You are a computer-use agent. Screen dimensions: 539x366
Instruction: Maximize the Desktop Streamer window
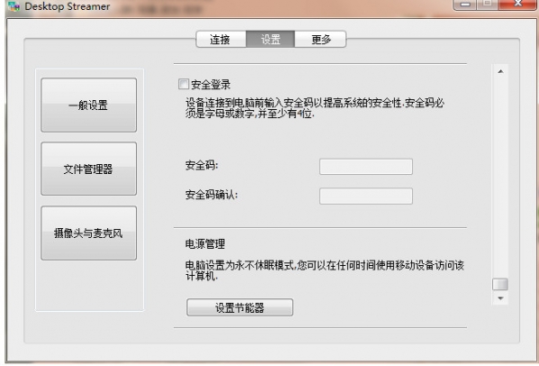(487, 5)
